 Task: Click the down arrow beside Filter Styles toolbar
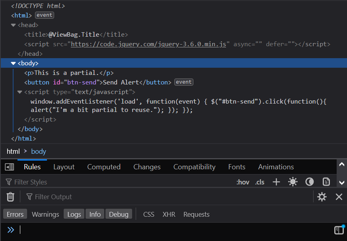click(342, 182)
